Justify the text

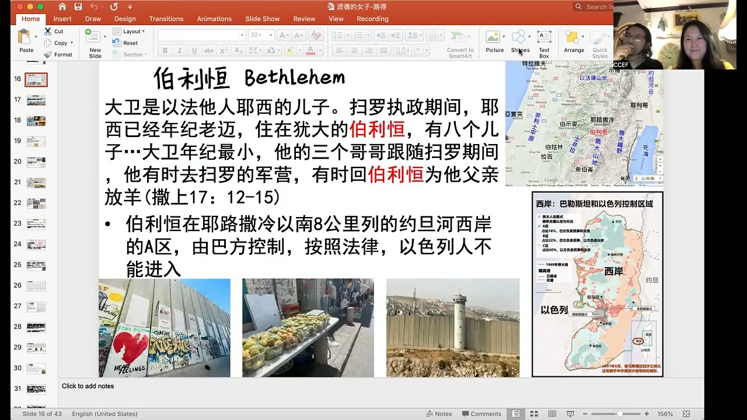tap(383, 51)
